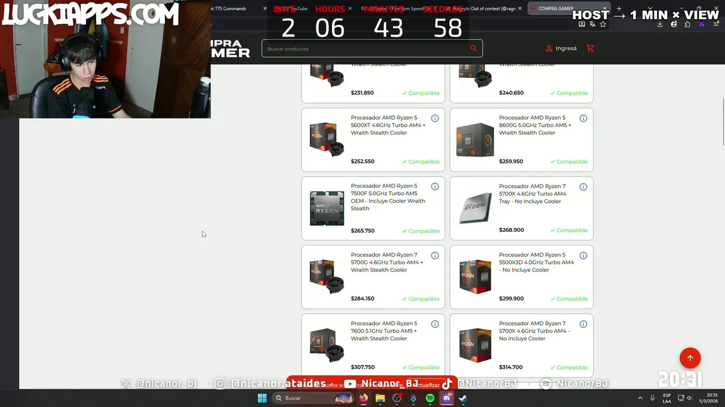The image size is (725, 407).
Task: Select Ryzen 5 5500X3D box image
Action: pyautogui.click(x=475, y=277)
